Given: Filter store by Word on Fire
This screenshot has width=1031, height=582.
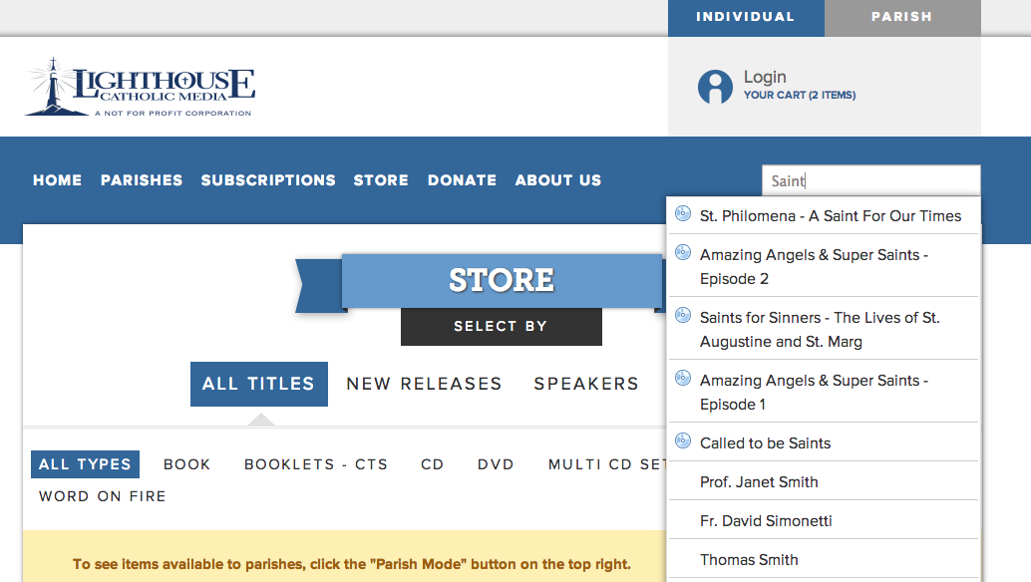Looking at the screenshot, I should tap(103, 496).
